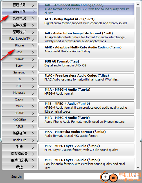Open the 應用程式 category
The width and height of the screenshot is (142, 183).
[x=20, y=32]
